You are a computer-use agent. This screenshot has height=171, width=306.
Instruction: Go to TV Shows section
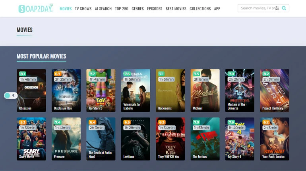pyautogui.click(x=83, y=9)
